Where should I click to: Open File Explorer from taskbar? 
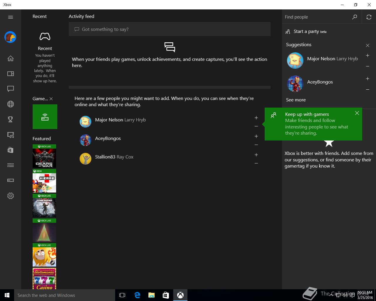pyautogui.click(x=151, y=295)
